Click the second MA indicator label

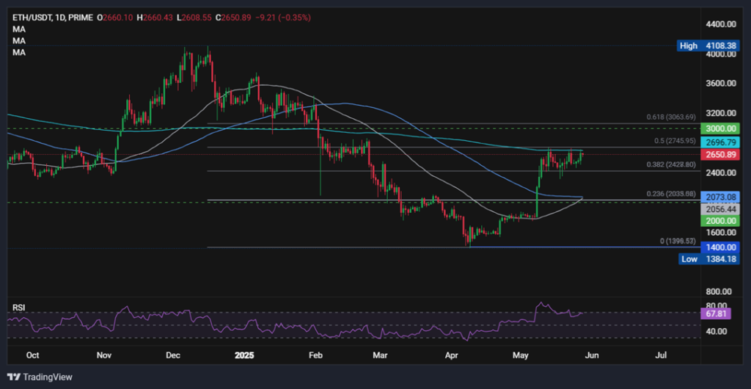[x=19, y=40]
